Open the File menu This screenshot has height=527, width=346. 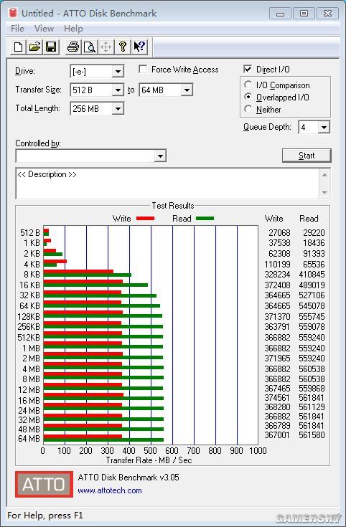pos(17,29)
